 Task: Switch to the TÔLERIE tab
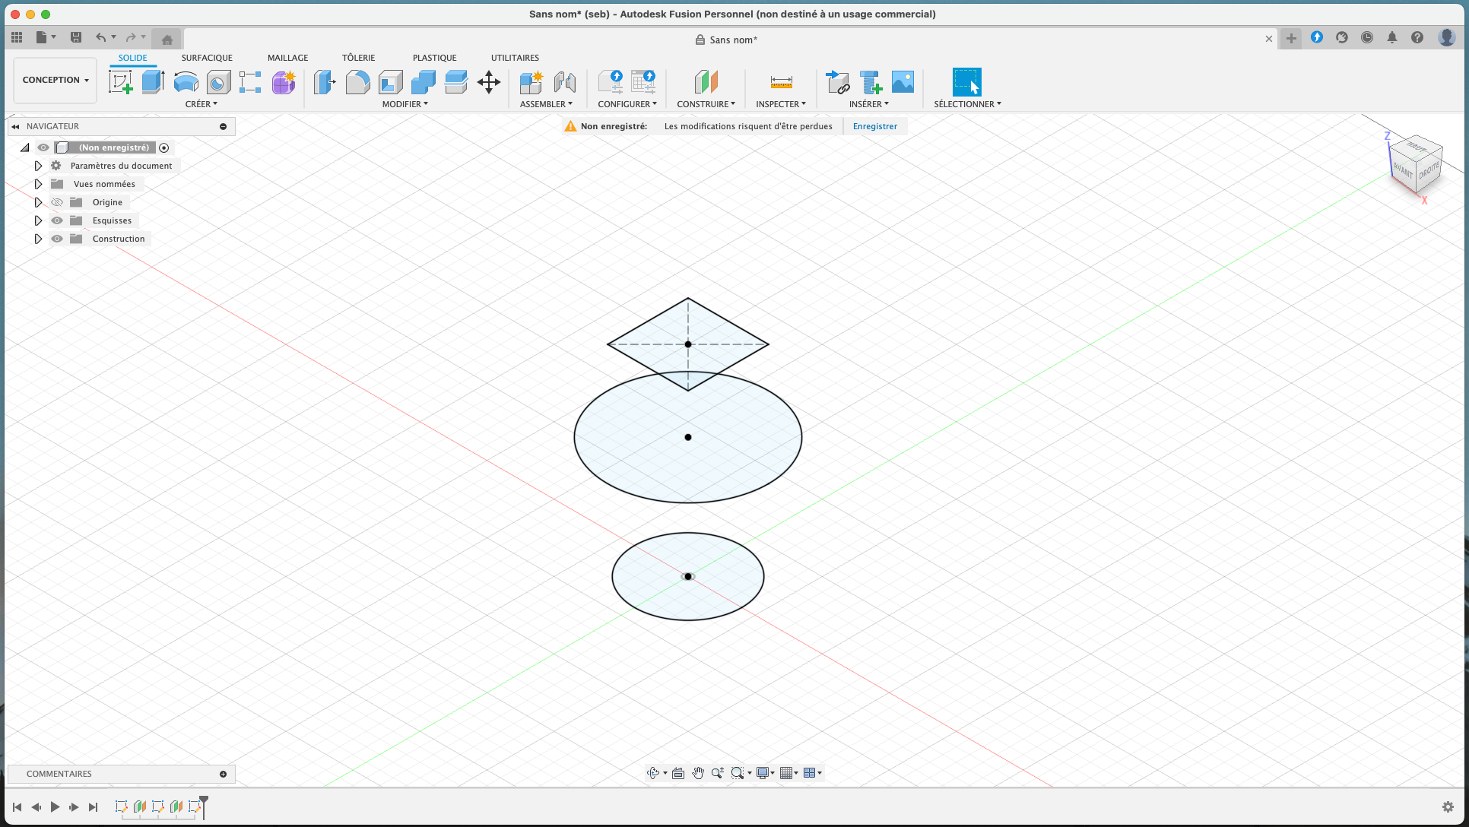359,58
